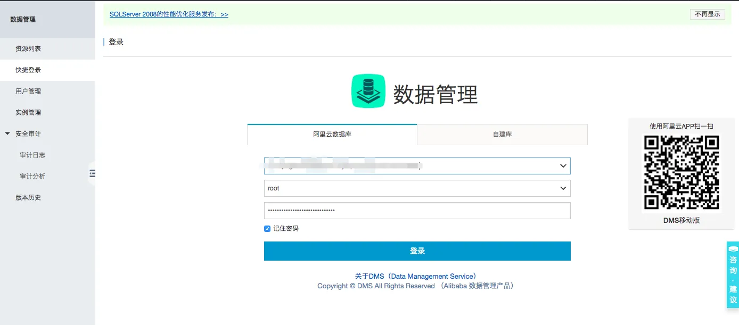
Task: Click the 登录 page heading
Action: [x=116, y=41]
